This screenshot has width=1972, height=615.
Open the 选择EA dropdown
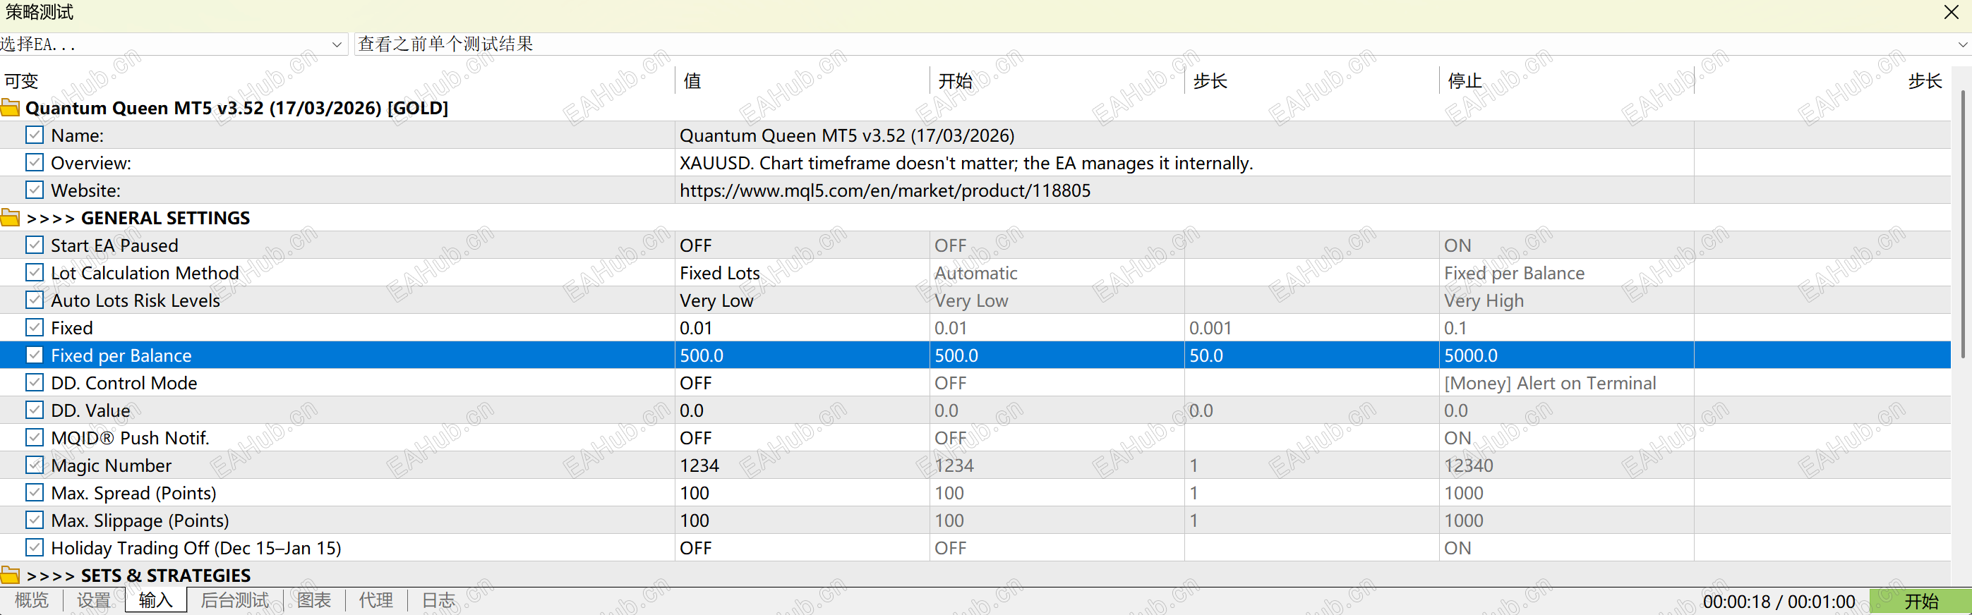[174, 44]
